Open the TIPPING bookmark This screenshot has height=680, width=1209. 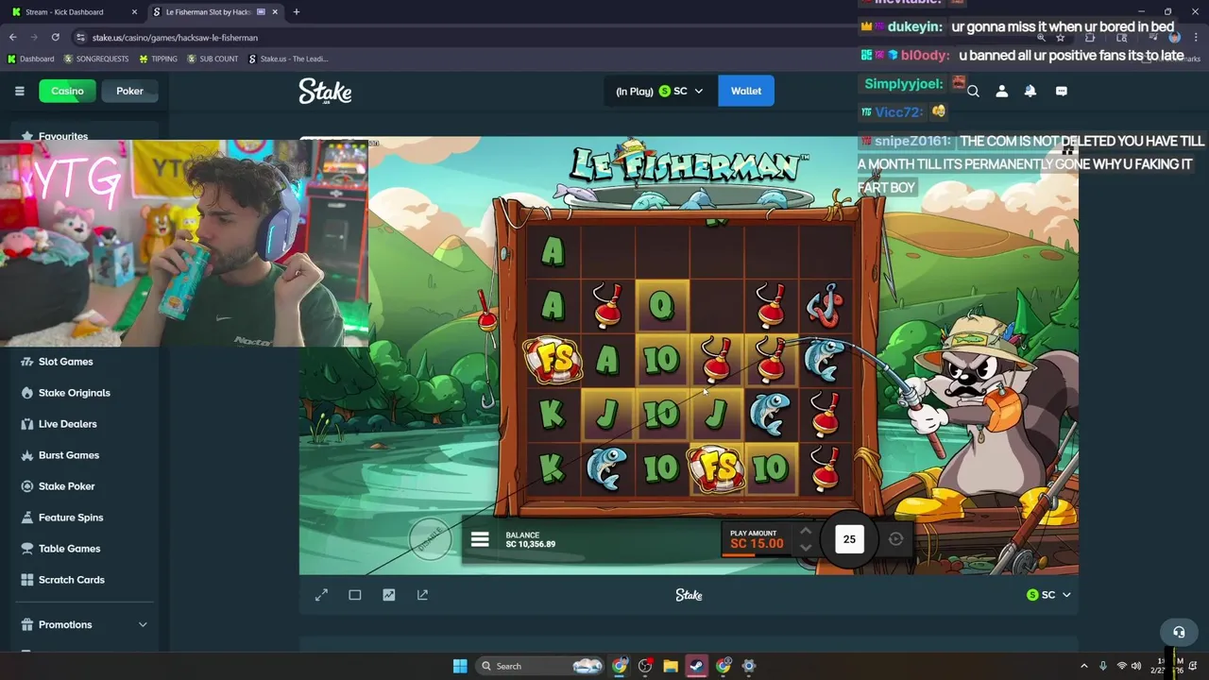(x=158, y=59)
